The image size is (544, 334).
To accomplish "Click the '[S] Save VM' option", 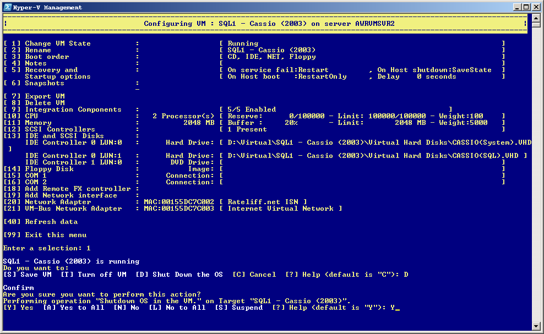I will click(28, 274).
